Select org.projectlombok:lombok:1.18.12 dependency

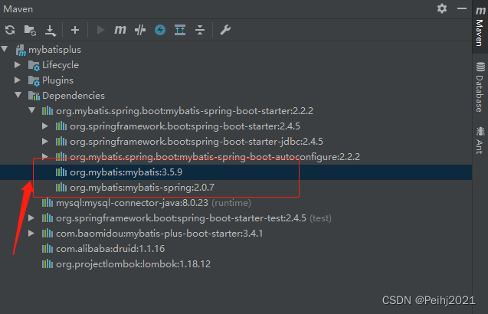pos(133,264)
